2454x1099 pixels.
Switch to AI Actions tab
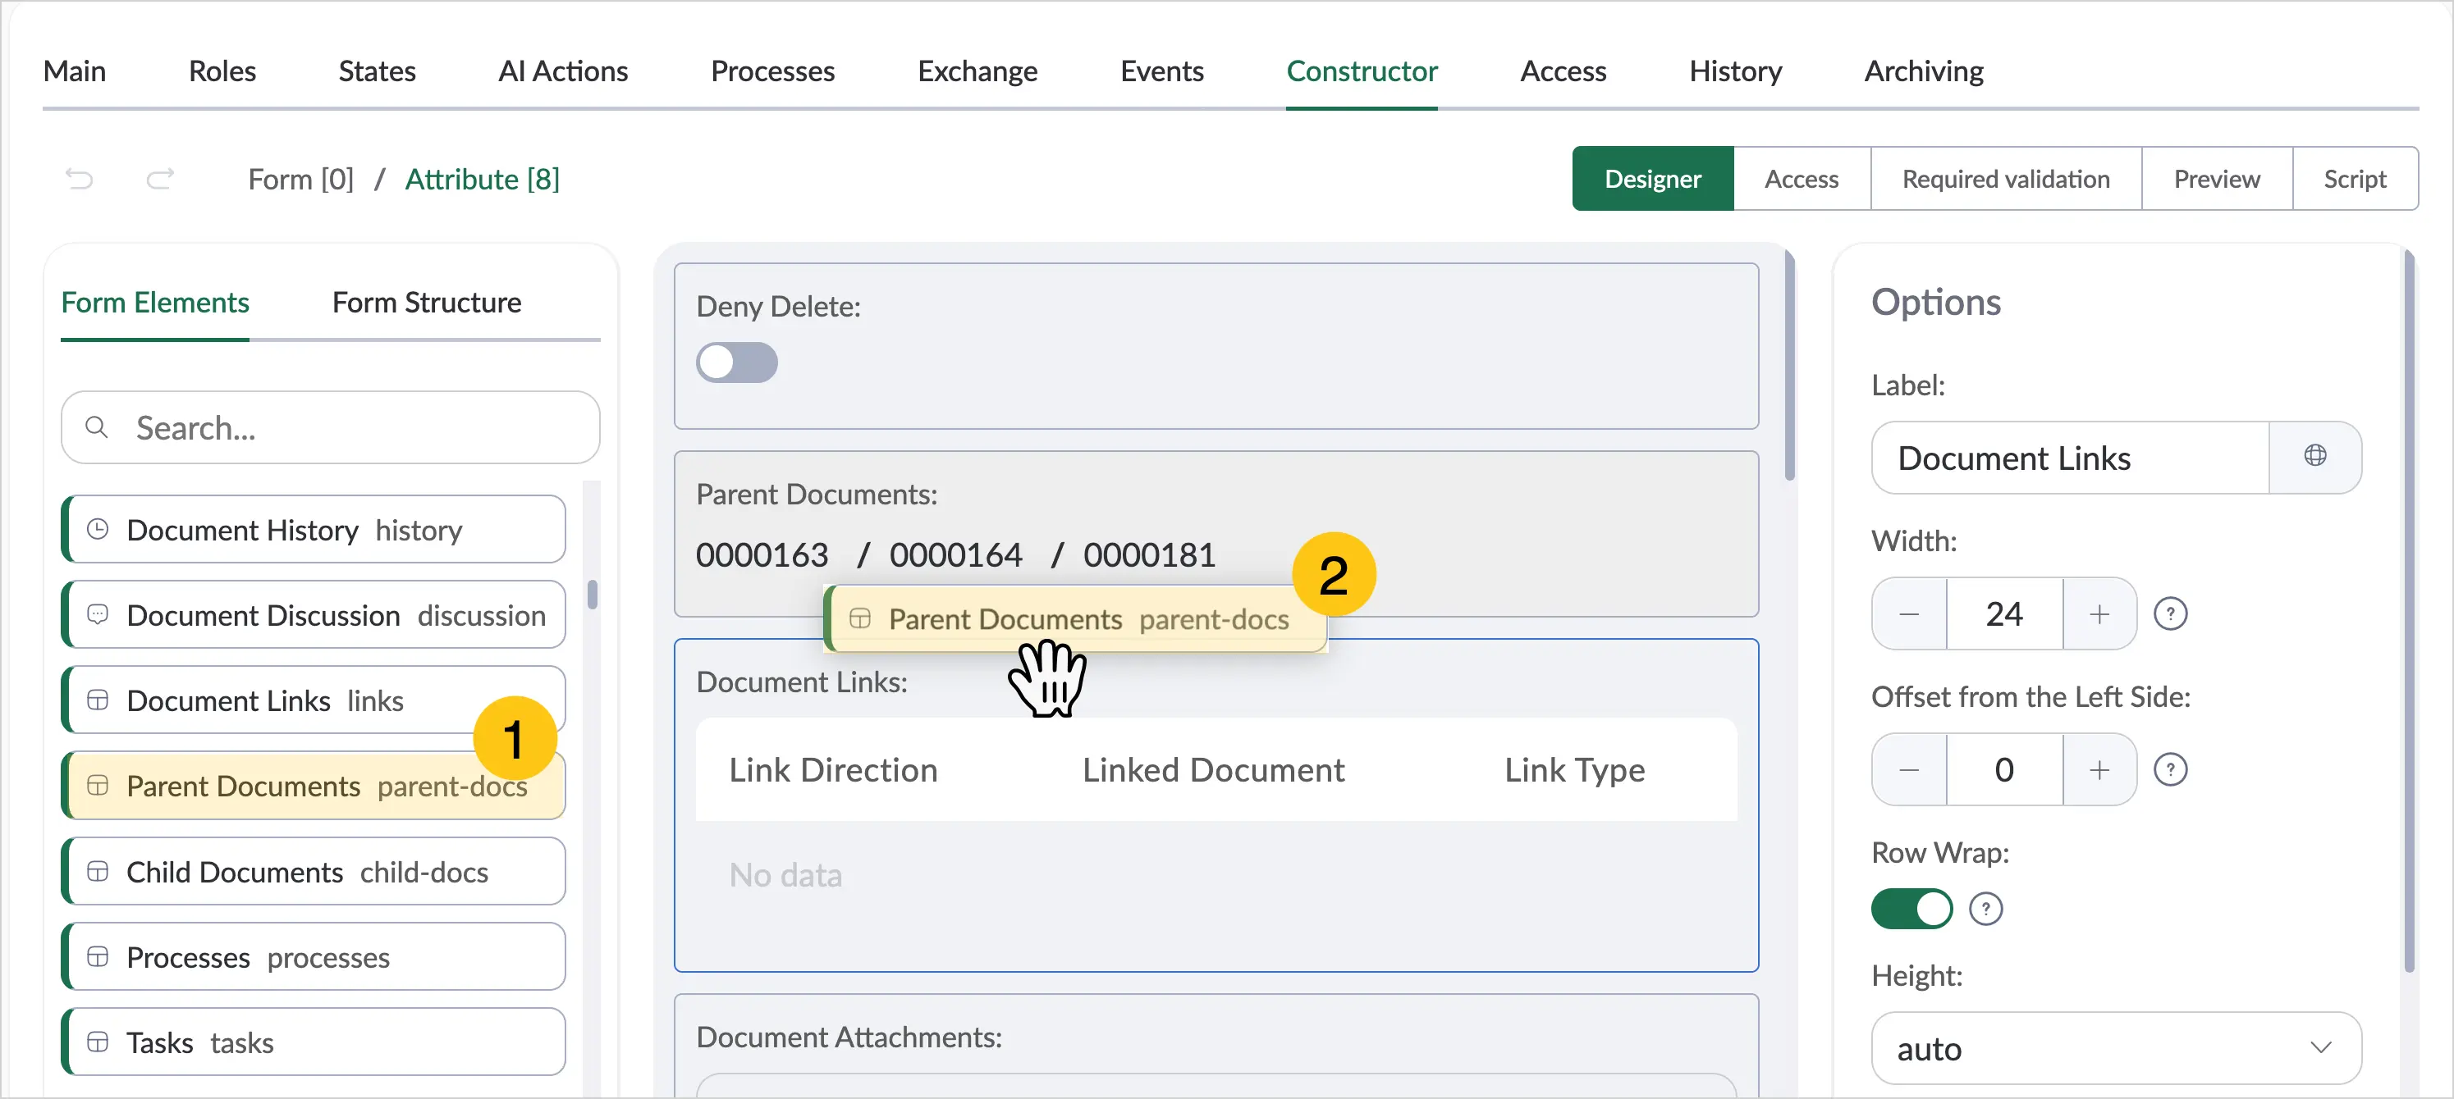tap(563, 71)
